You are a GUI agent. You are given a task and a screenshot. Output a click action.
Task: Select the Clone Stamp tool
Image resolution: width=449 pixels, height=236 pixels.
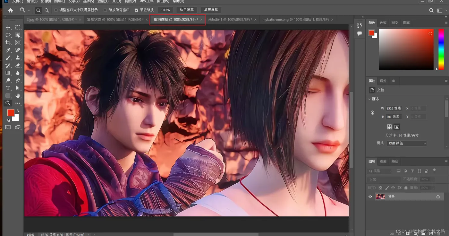pyautogui.click(x=18, y=58)
